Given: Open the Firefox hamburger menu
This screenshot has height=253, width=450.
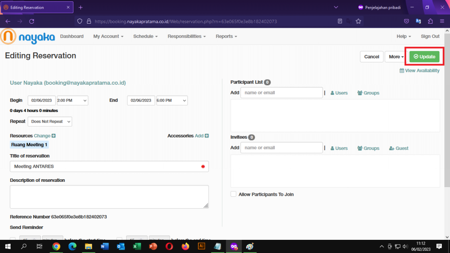Looking at the screenshot, I should (441, 21).
